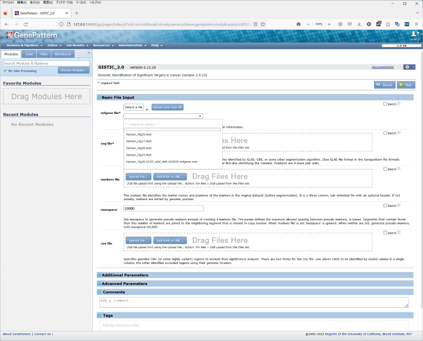Screen dimensions: 423x341
Task: Click the Run button
Action: pyautogui.click(x=406, y=85)
